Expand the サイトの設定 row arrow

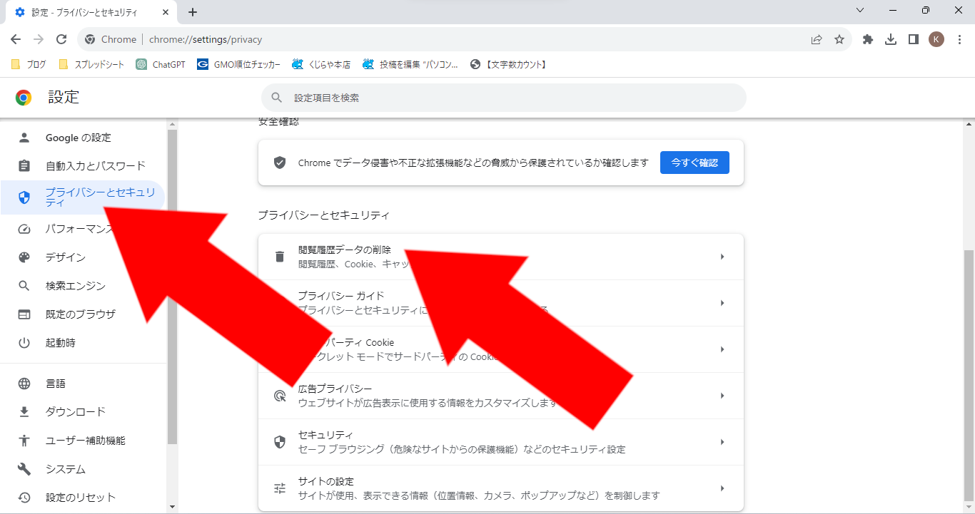722,488
